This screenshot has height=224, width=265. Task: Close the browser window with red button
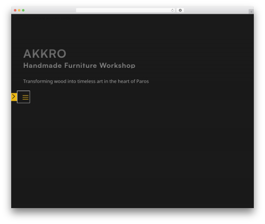(15, 11)
